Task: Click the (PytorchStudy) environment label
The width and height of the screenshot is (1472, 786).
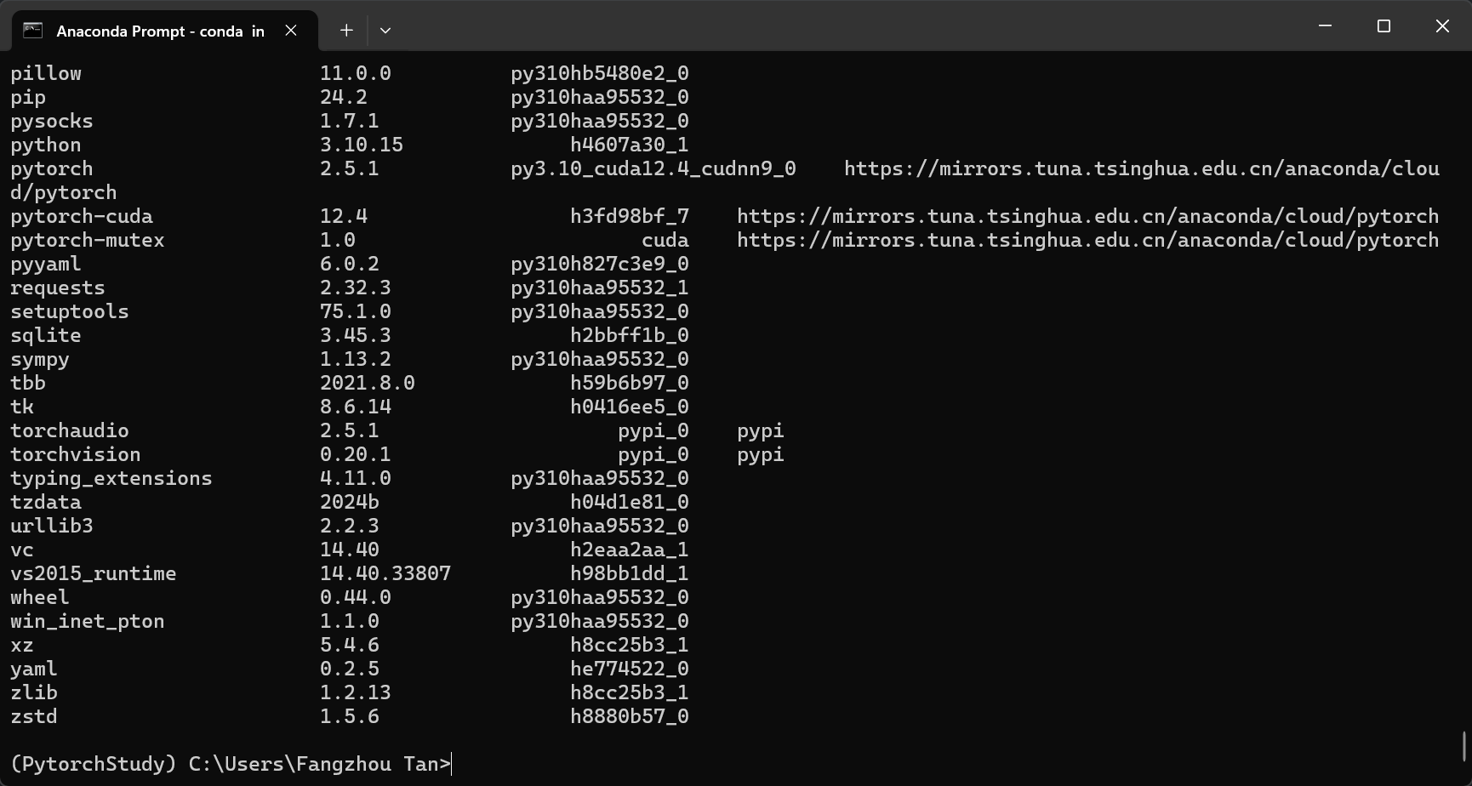Action: point(94,764)
